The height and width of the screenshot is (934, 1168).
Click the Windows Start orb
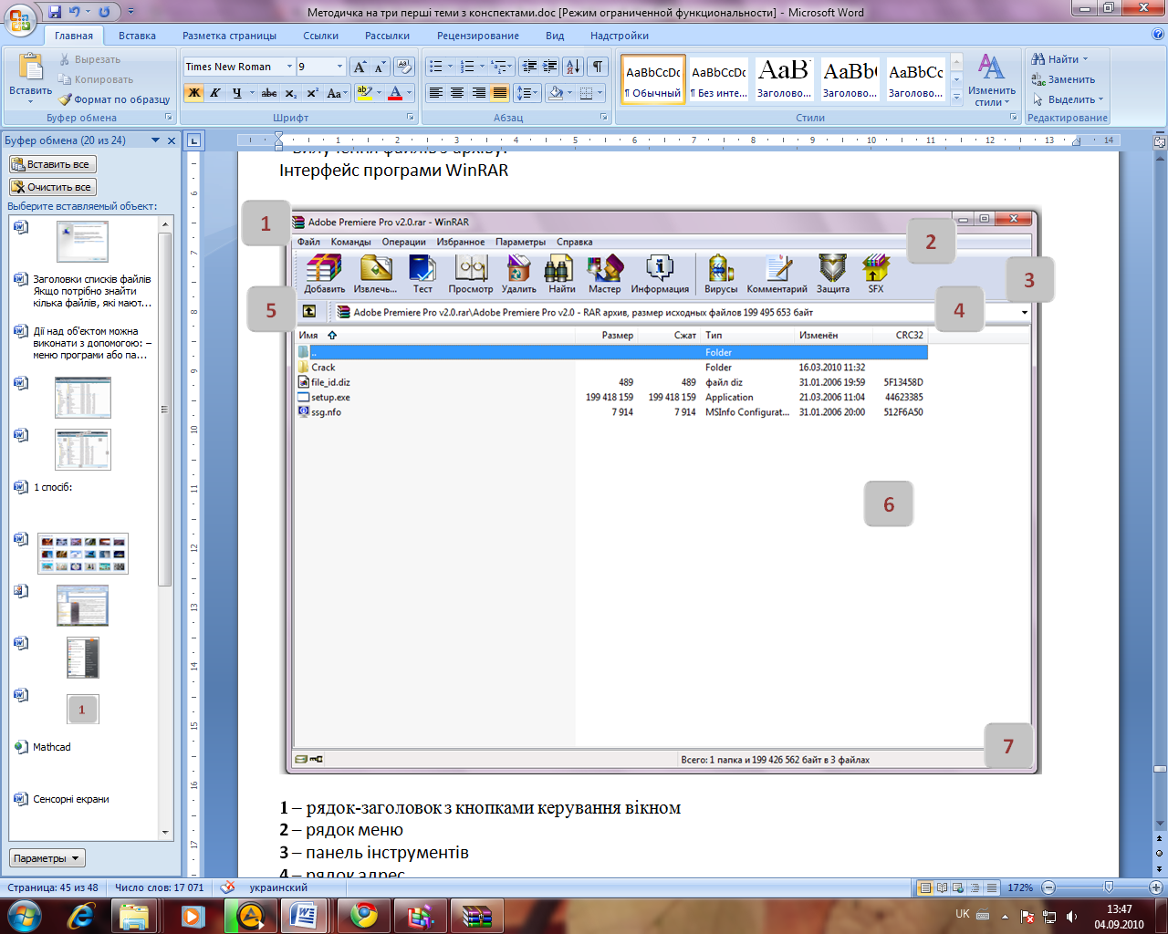(24, 915)
